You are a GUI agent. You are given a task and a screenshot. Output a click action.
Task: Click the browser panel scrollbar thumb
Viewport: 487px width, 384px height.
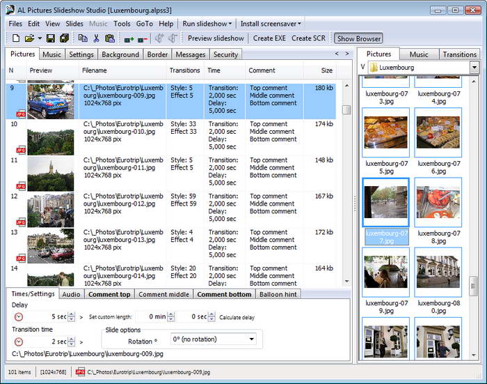473,286
